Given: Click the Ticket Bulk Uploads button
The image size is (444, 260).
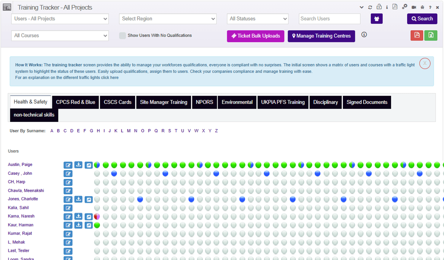Looking at the screenshot, I should coord(255,36).
